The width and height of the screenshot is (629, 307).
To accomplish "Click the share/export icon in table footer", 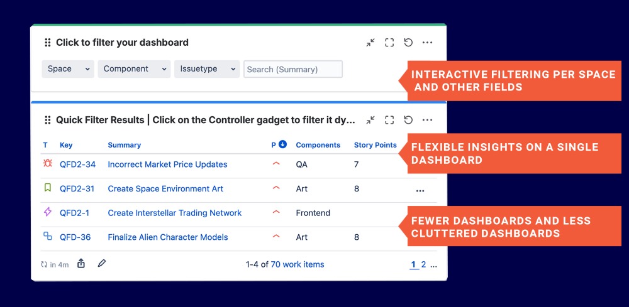I will tap(81, 264).
